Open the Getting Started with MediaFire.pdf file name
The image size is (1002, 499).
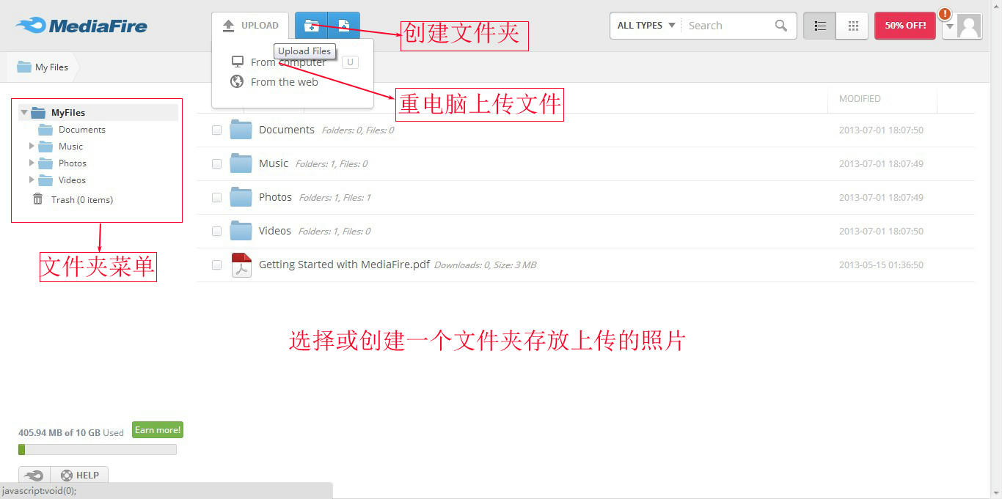[x=344, y=265]
